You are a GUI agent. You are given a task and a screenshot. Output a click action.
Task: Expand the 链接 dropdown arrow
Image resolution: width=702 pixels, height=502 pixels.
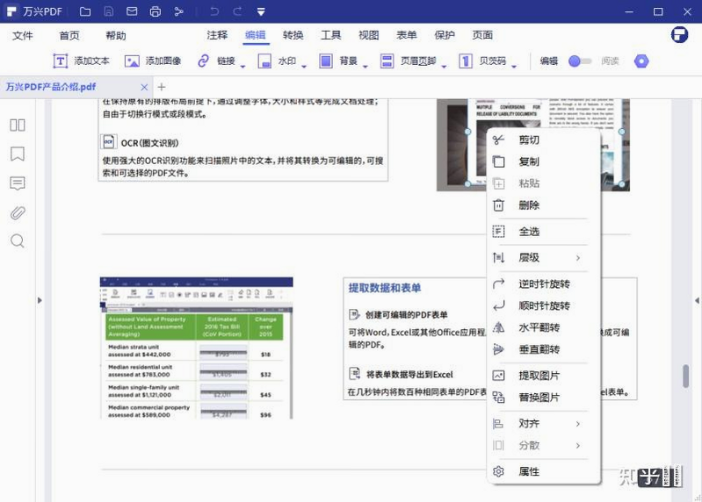243,67
